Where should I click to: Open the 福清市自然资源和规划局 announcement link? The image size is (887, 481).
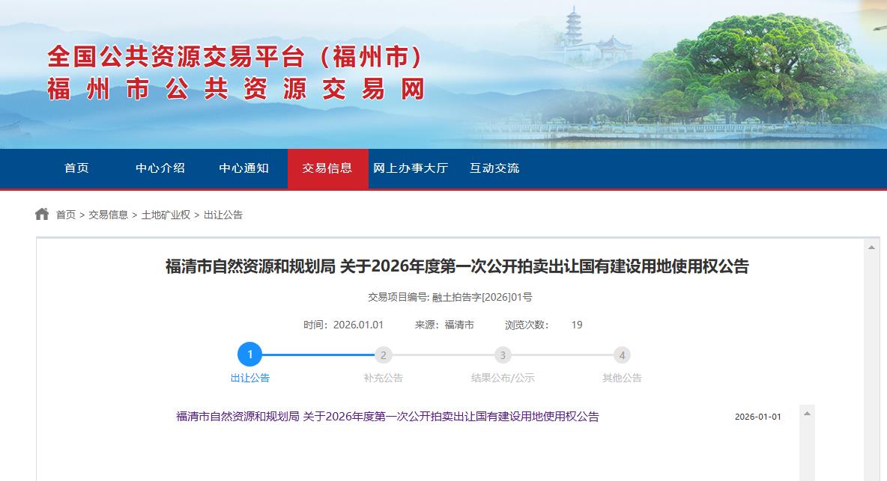[387, 417]
